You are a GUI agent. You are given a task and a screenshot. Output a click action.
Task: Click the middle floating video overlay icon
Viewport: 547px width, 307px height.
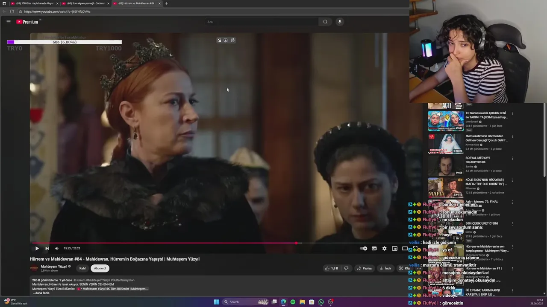tap(226, 40)
